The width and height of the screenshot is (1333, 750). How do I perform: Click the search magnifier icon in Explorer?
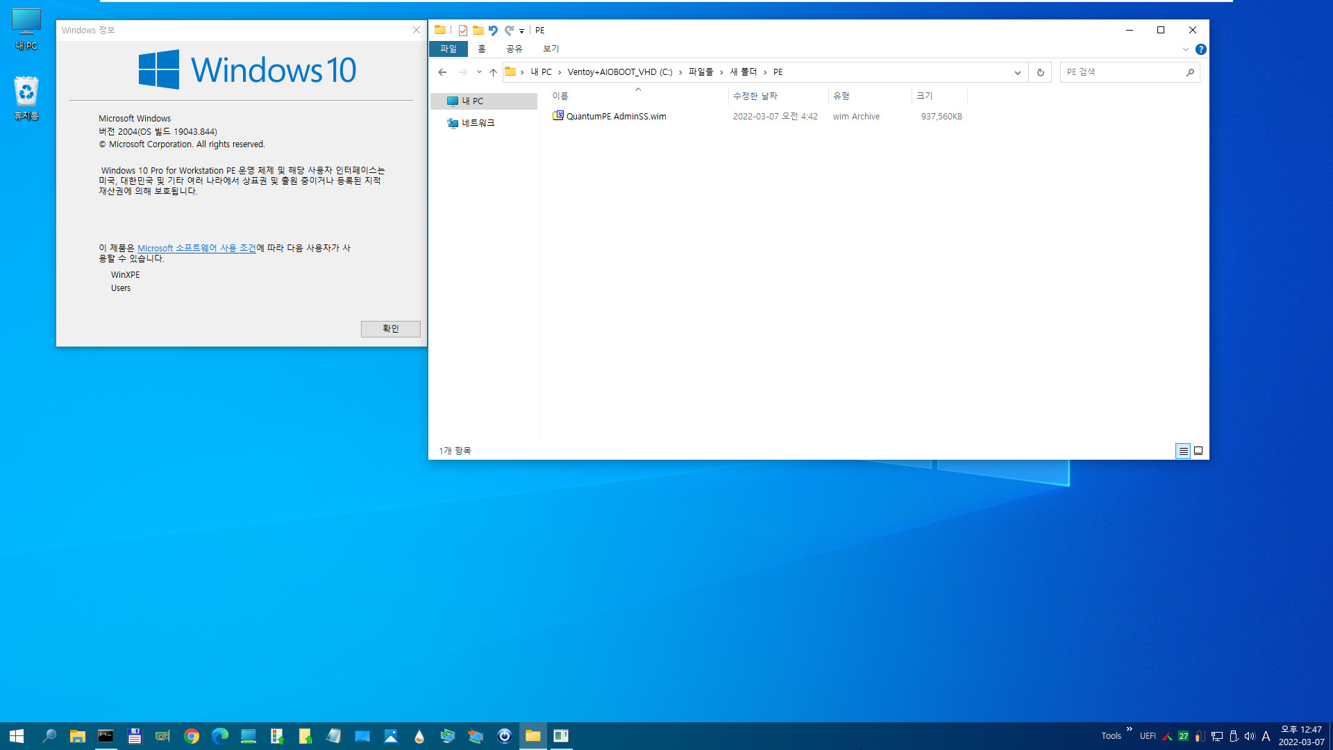point(1190,72)
